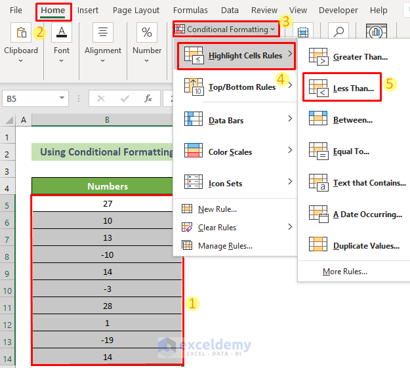
Task: Open More Rules... option
Action: pos(345,271)
